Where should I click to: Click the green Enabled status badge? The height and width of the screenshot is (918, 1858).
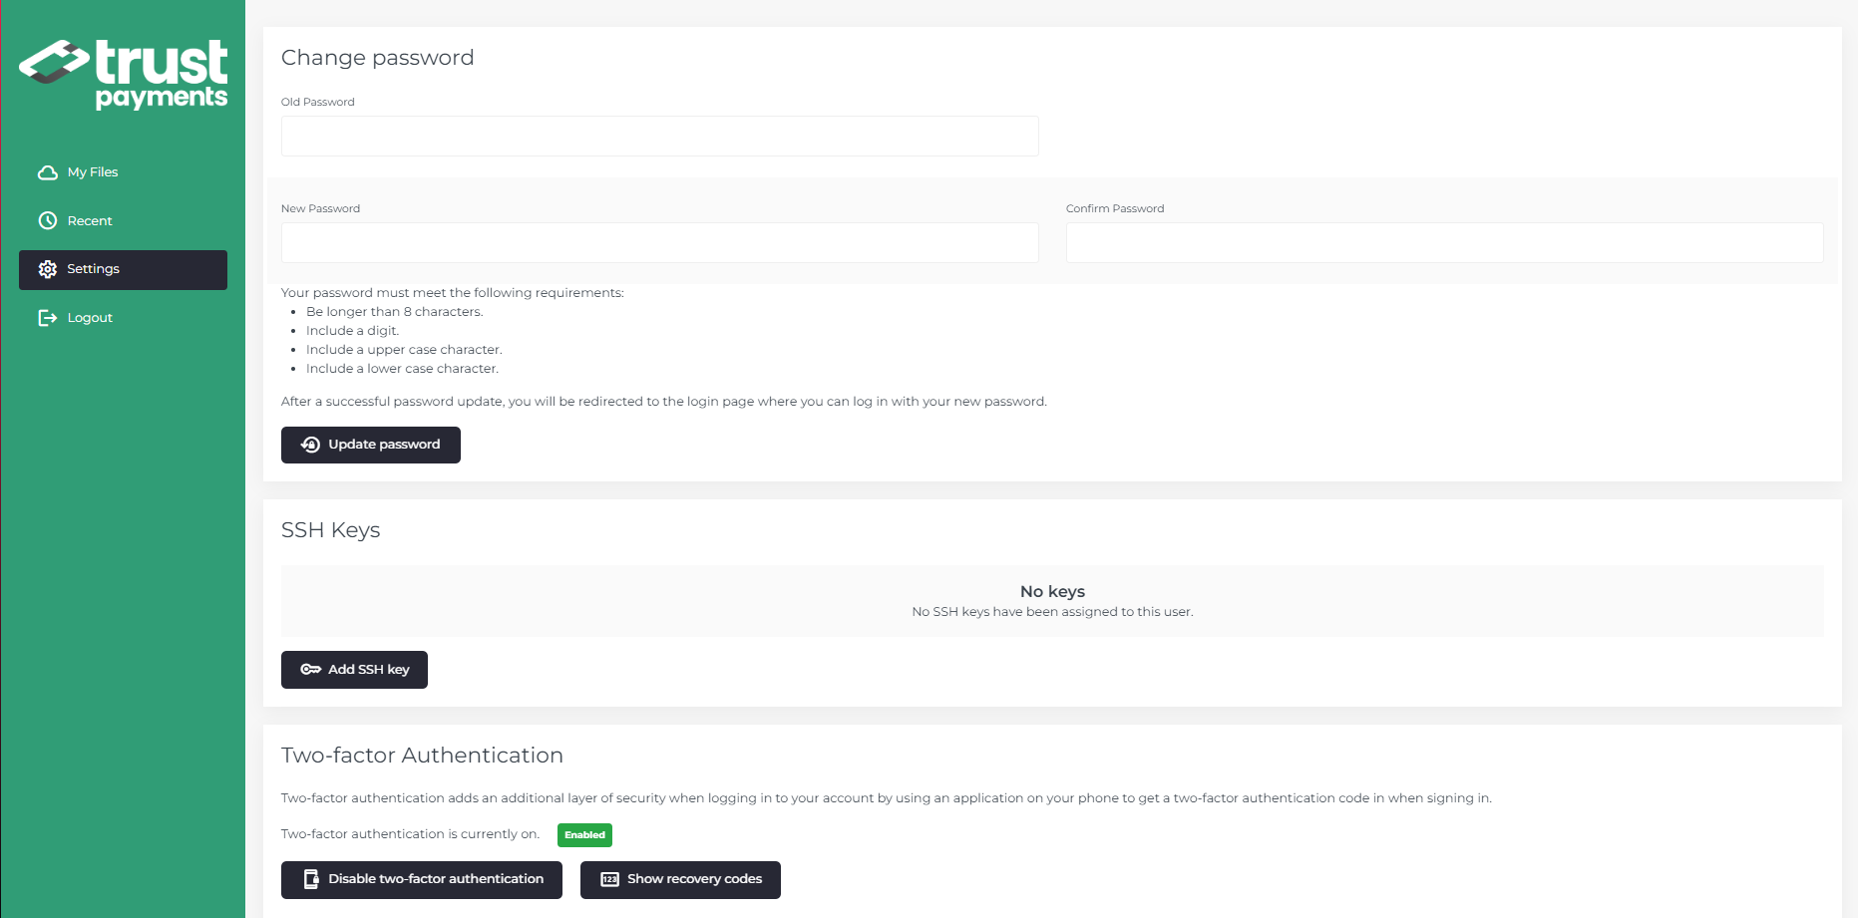pos(584,835)
